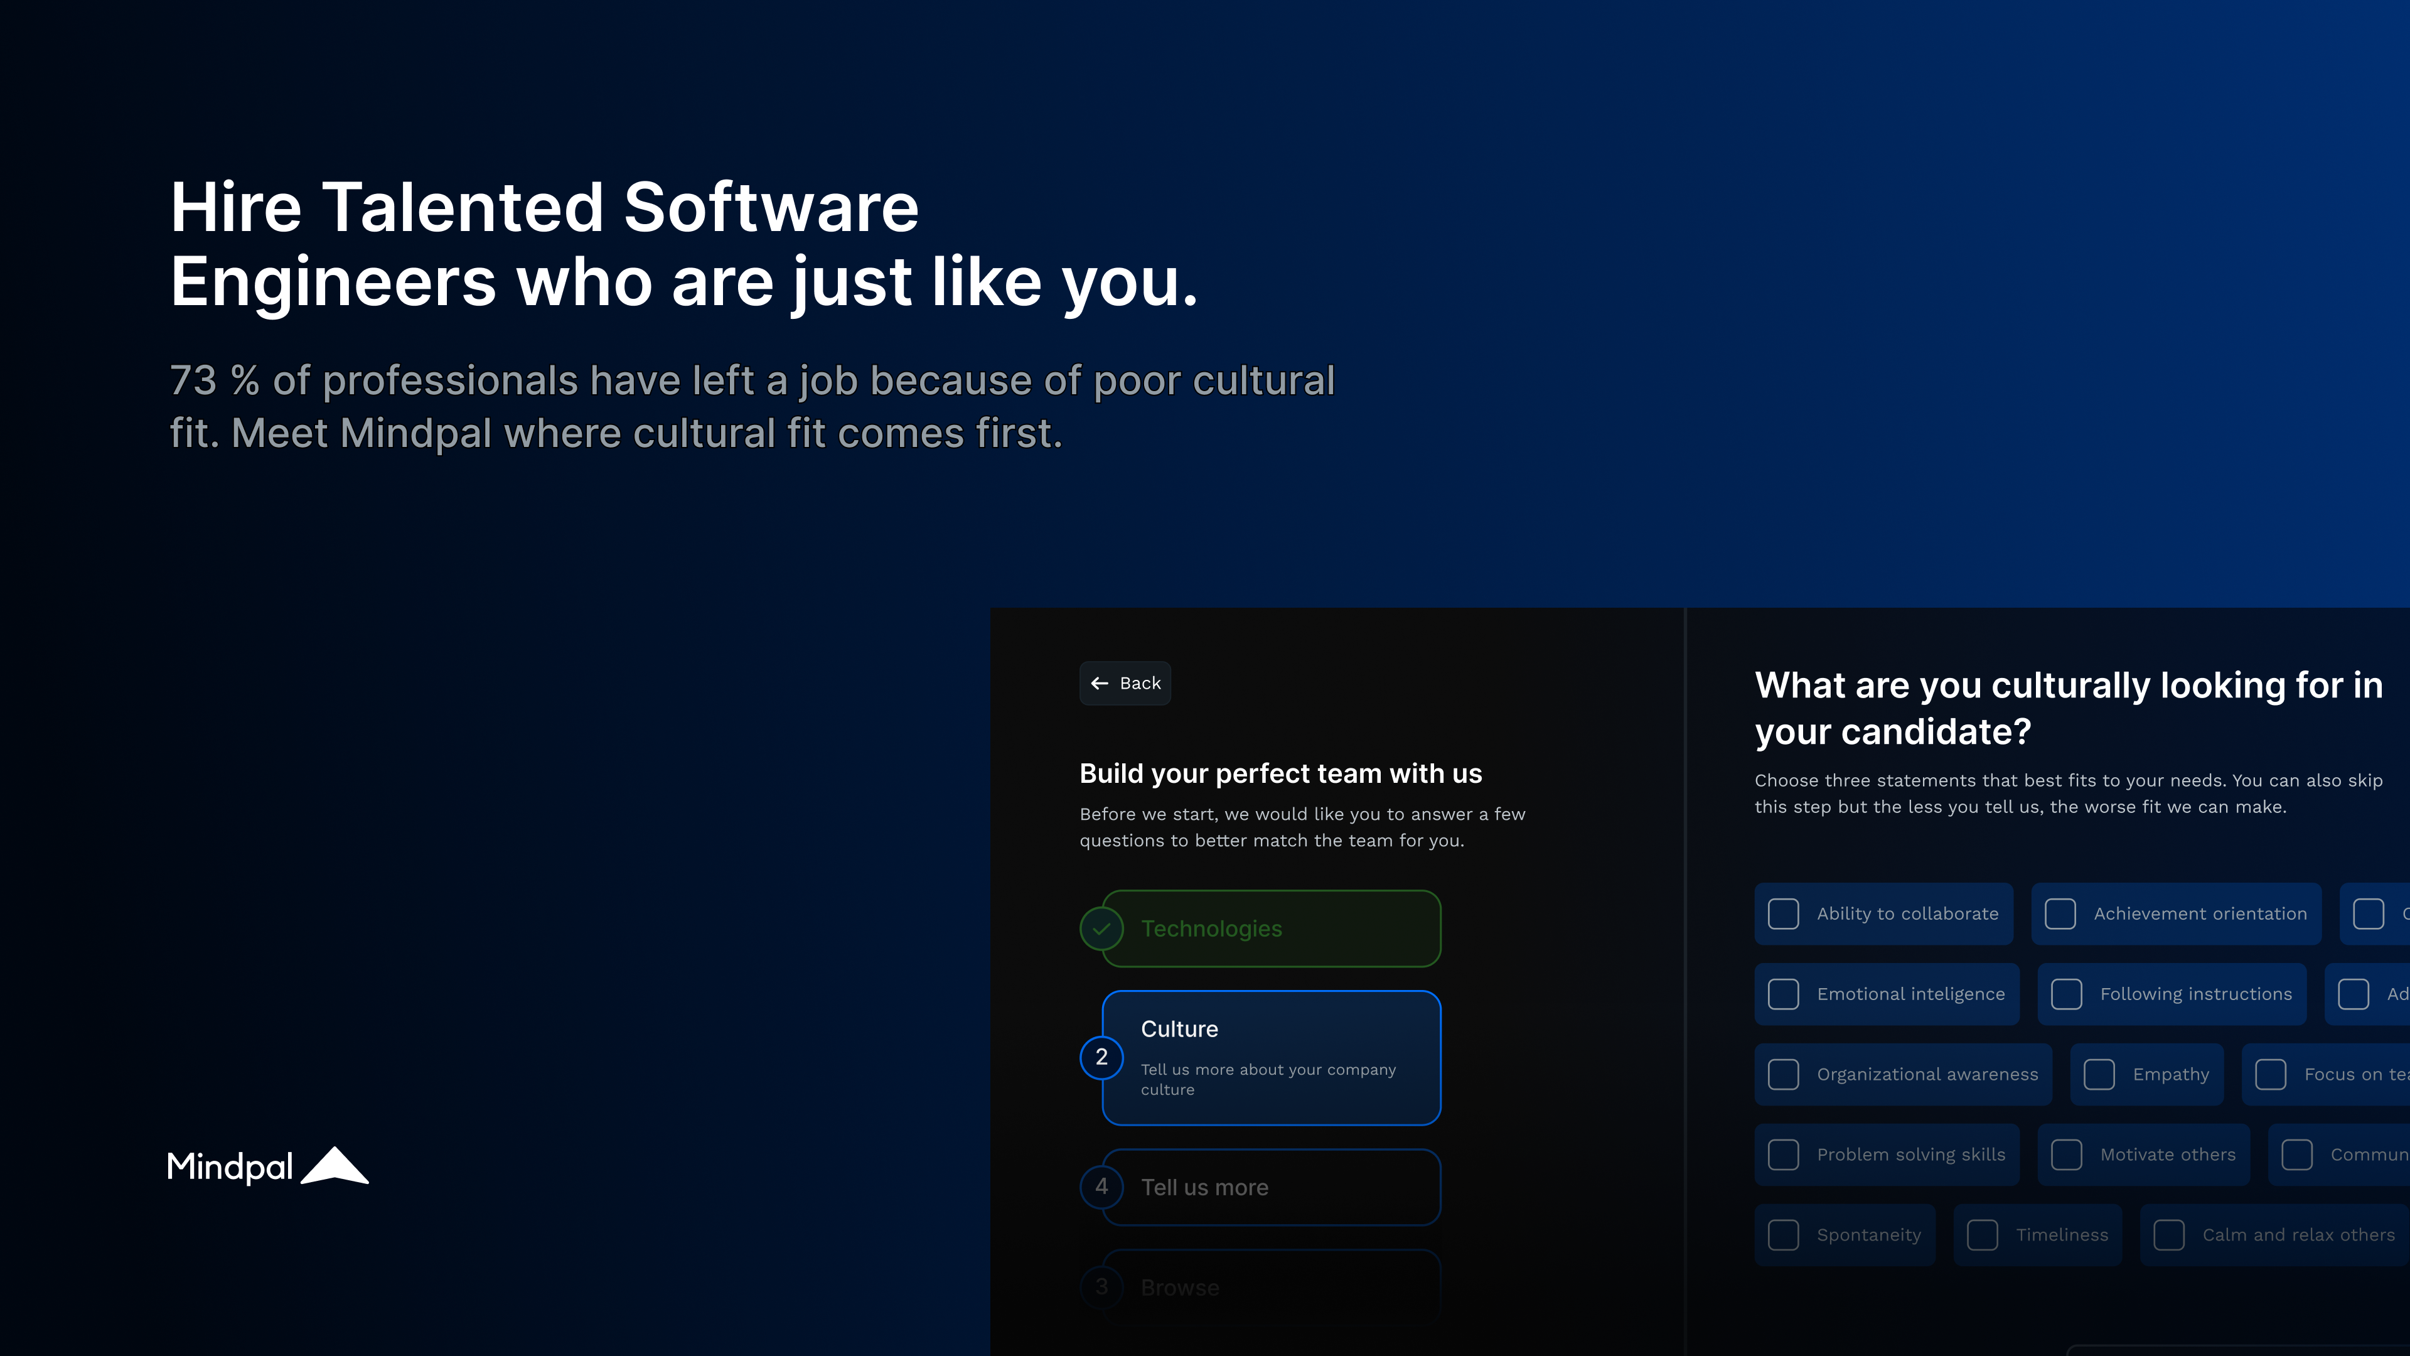This screenshot has height=1356, width=2410.
Task: Click the 'Hire Talented Software Engineers' headline
Action: pos(684,244)
